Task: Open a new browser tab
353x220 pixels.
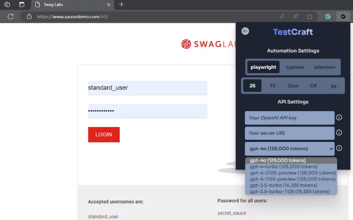Action: [121, 4]
